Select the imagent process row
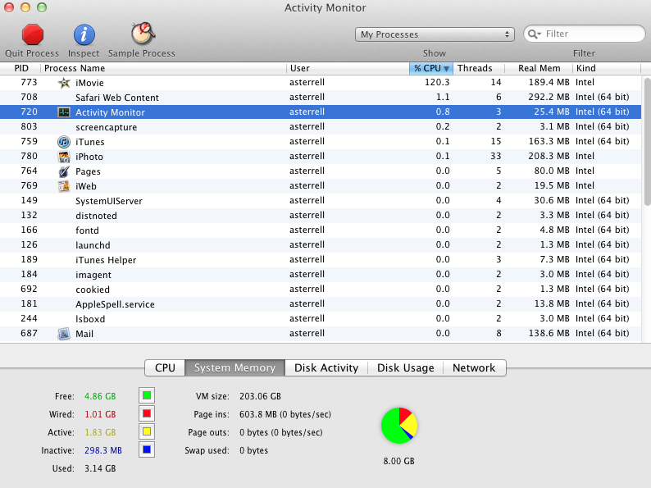Viewport: 651px width, 488px height. (321, 274)
